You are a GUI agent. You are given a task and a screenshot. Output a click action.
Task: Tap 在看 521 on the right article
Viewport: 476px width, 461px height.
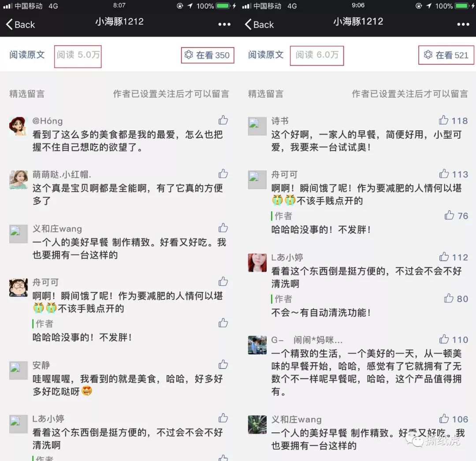click(x=446, y=55)
